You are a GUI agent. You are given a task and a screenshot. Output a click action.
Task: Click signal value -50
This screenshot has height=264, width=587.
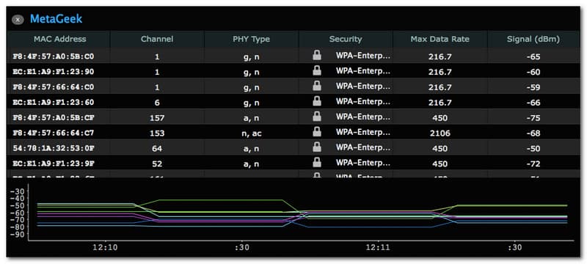click(x=533, y=149)
